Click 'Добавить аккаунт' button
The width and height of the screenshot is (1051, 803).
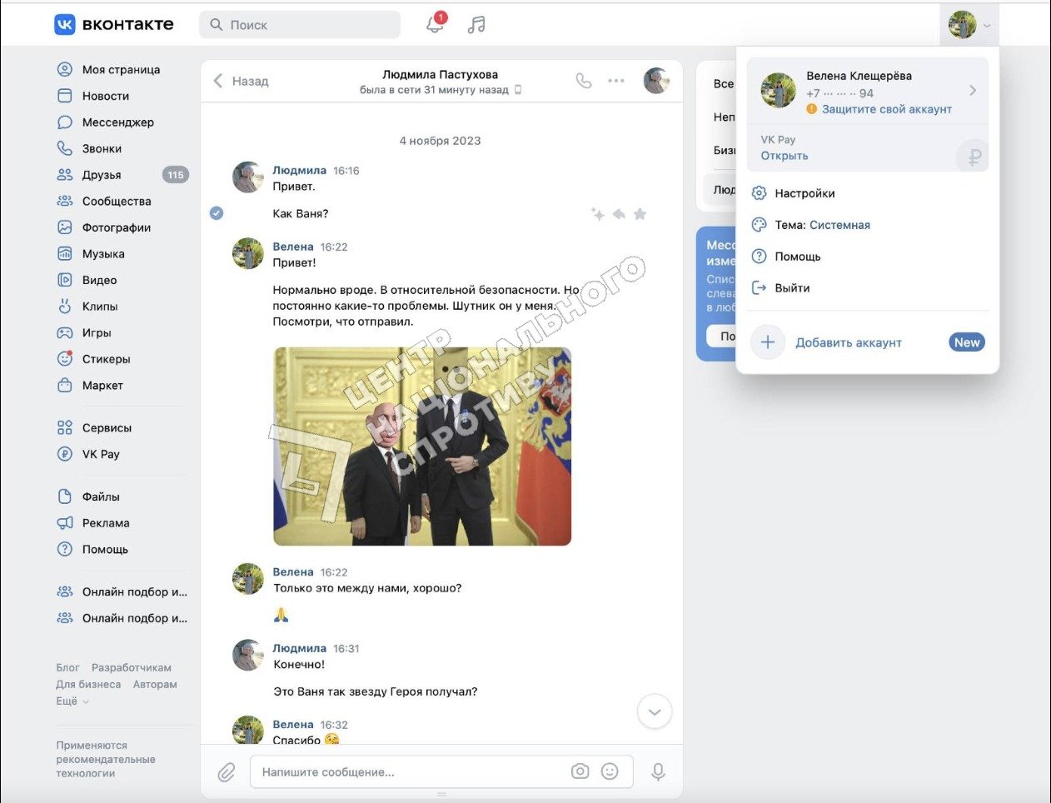click(848, 342)
